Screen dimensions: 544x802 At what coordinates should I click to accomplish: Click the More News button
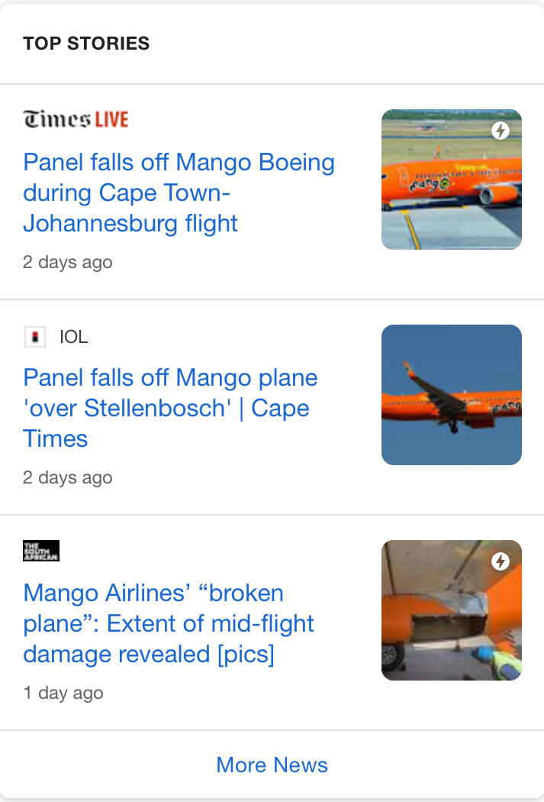click(272, 765)
